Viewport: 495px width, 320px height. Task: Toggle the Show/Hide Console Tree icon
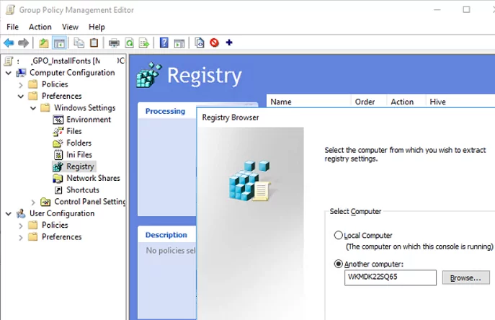pyautogui.click(x=59, y=43)
